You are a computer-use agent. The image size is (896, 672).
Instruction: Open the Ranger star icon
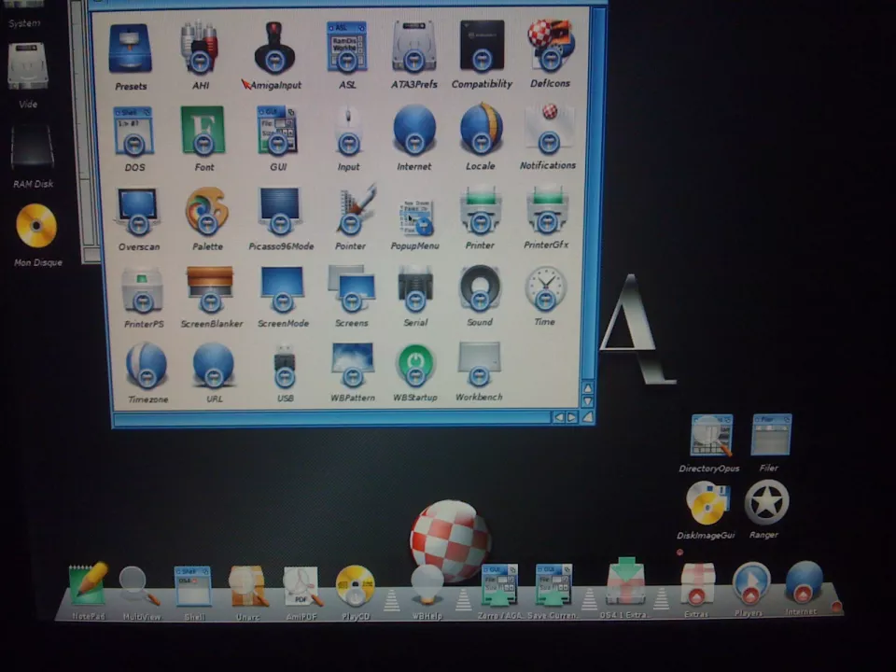[x=766, y=504]
